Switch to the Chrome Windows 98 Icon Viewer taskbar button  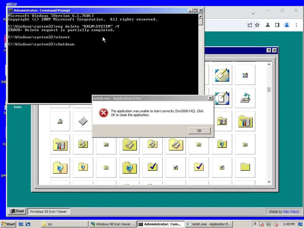point(113,224)
